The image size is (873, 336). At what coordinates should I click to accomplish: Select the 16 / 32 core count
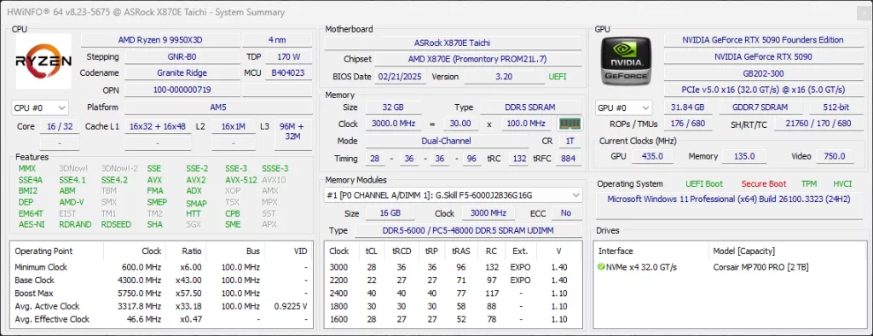60,126
